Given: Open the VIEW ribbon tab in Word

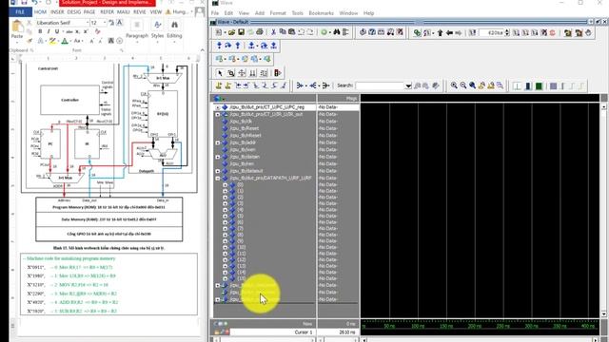Looking at the screenshot, I should click(156, 12).
